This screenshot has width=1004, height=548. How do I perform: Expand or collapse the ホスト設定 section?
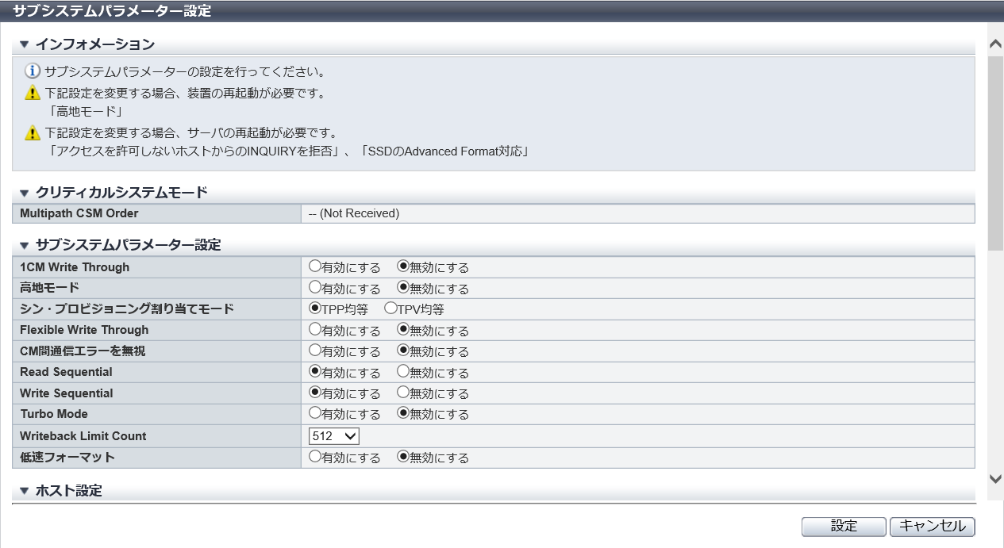(x=24, y=491)
